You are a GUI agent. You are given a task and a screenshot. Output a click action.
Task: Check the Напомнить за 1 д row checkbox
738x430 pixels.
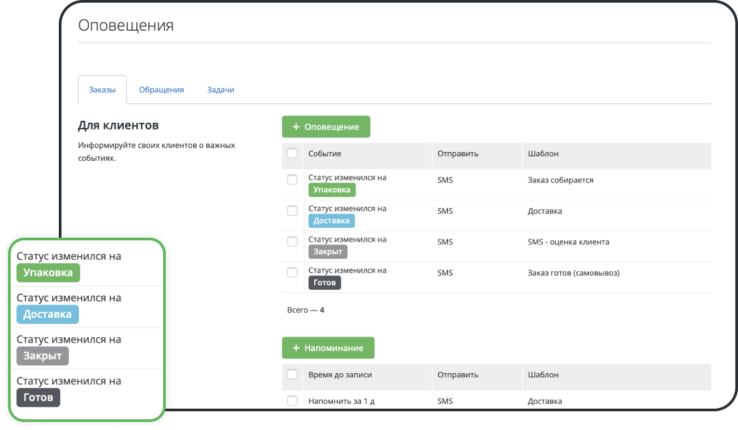point(292,401)
